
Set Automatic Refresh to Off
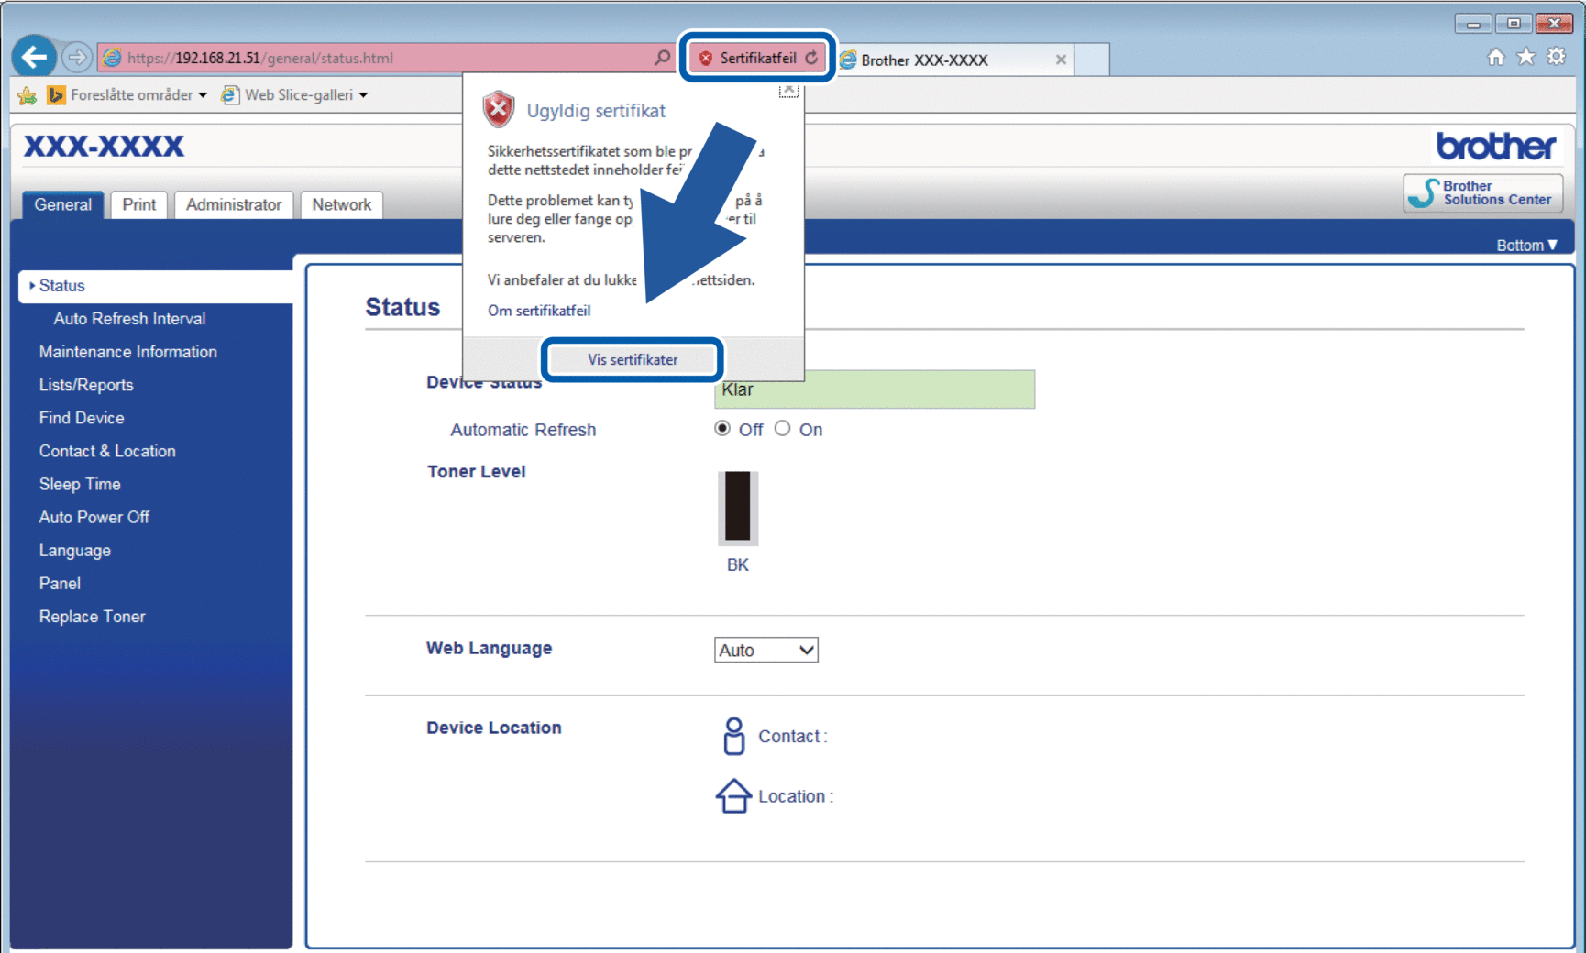722,429
